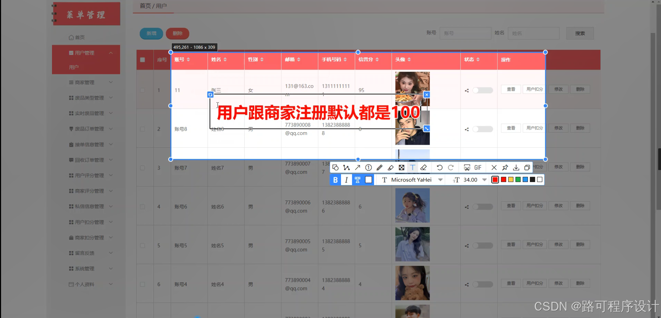Open the 留言反馈 menu
The image size is (661, 318).
click(86, 253)
